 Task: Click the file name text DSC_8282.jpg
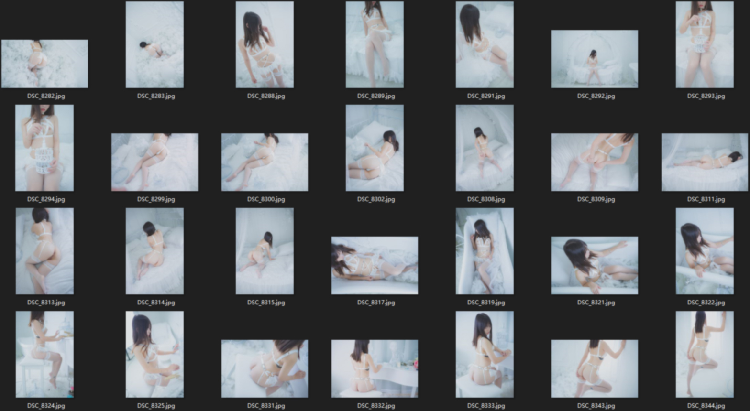(46, 96)
